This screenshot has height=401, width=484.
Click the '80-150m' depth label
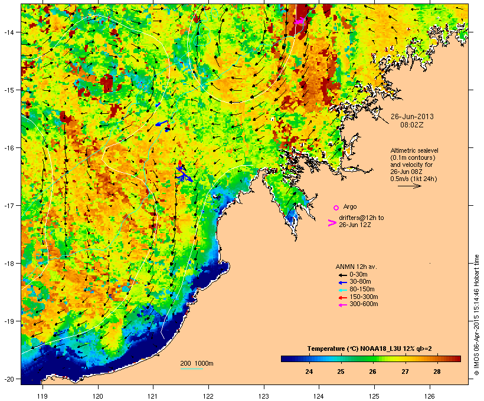click(362, 290)
